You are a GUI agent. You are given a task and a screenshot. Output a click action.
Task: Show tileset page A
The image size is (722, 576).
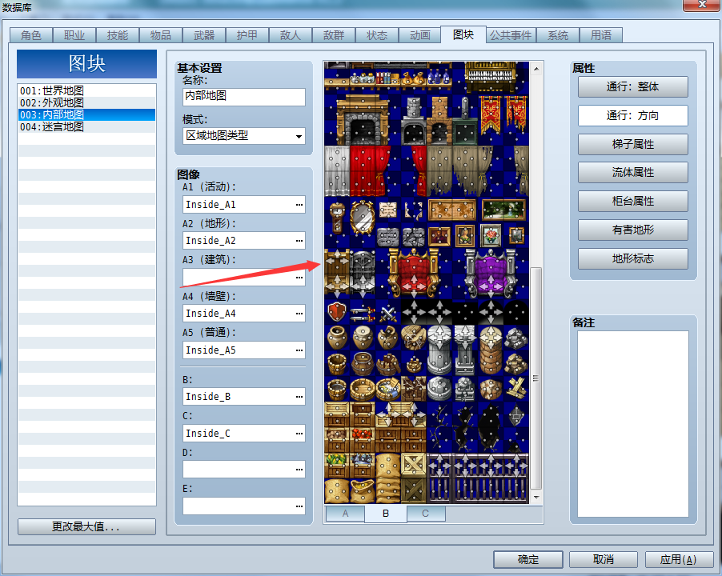345,514
